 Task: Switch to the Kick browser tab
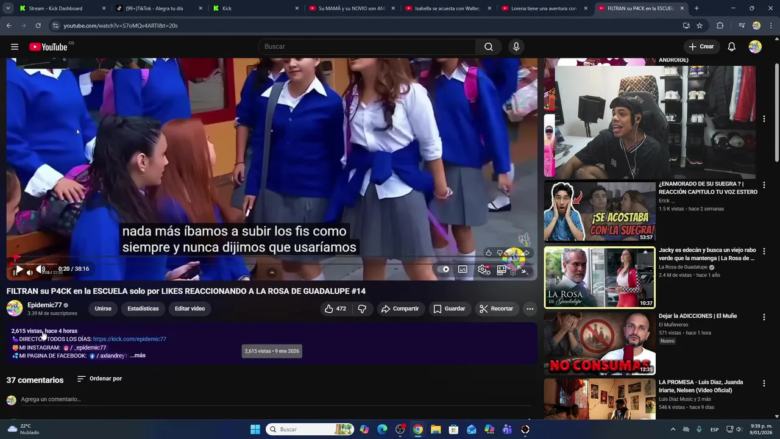point(256,9)
